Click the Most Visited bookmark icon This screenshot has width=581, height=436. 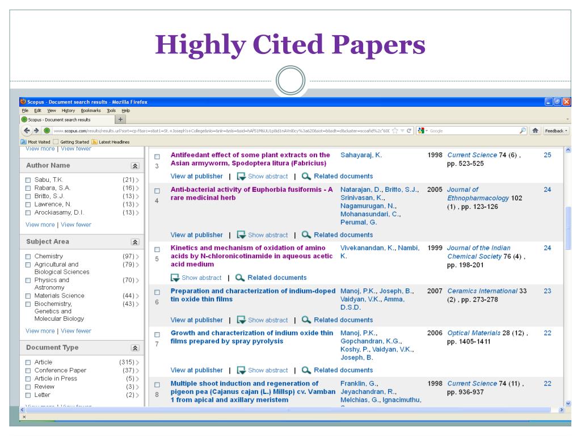23,141
